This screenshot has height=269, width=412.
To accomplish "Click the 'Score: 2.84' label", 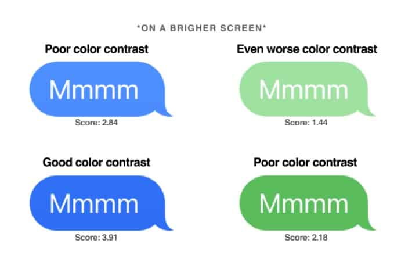I will [96, 123].
